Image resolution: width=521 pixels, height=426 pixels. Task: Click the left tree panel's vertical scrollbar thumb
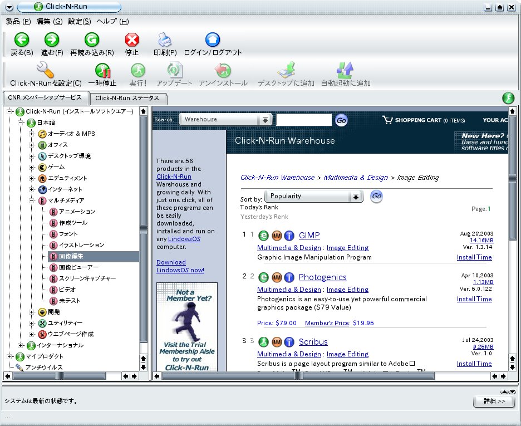(x=143, y=229)
